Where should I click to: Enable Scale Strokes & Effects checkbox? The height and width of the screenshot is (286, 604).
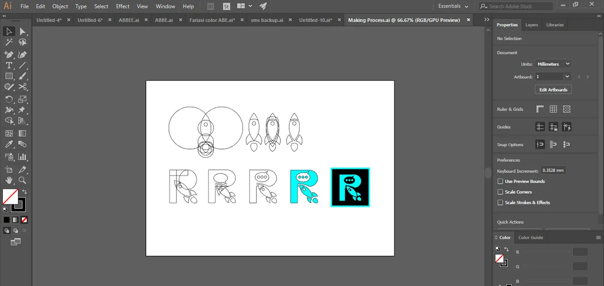click(500, 202)
